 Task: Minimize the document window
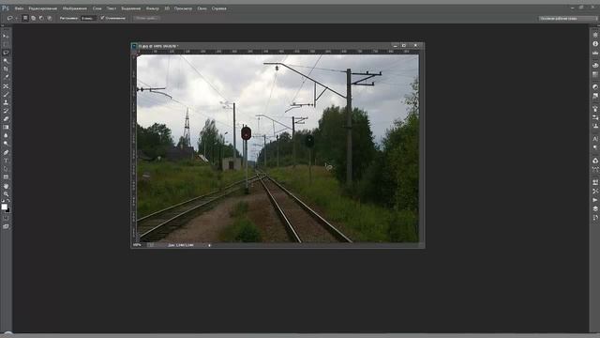point(396,46)
